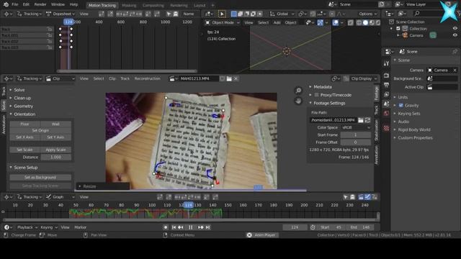The height and width of the screenshot is (259, 461).
Task: Unlink the MAH01213.MP4 clip
Action: (x=236, y=78)
